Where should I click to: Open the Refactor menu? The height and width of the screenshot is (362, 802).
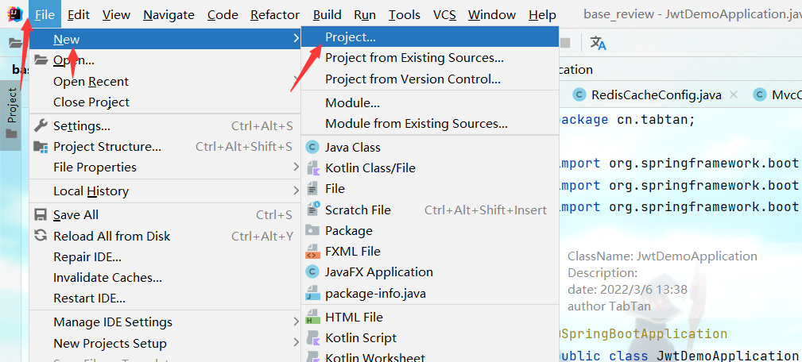274,14
